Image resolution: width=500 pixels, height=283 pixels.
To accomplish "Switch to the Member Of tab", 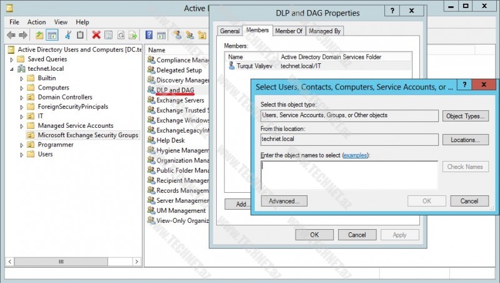I will pyautogui.click(x=289, y=31).
